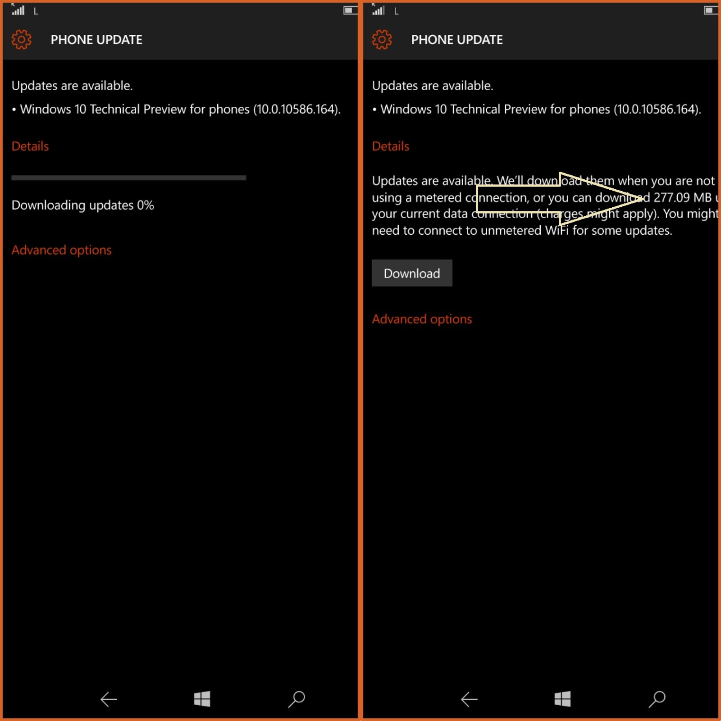Tap the Windows Start button on left phone
The width and height of the screenshot is (721, 721).
click(x=202, y=699)
